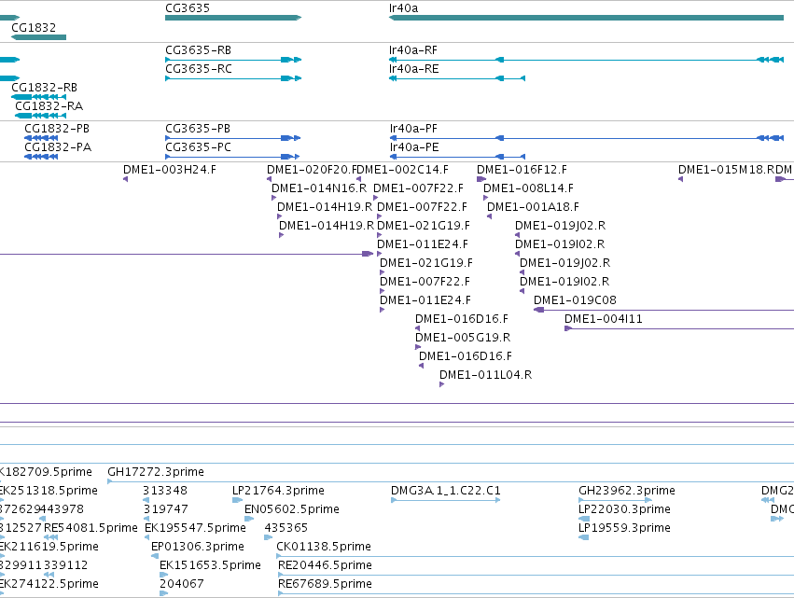Click EST entry 319747
Image resolution: width=794 pixels, height=598 pixels.
coord(165,509)
